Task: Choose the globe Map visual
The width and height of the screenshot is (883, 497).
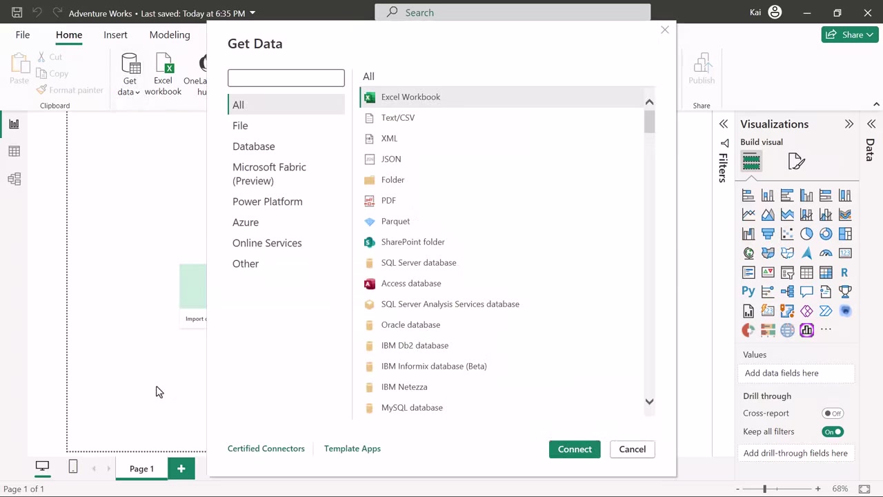Action: pos(748,253)
